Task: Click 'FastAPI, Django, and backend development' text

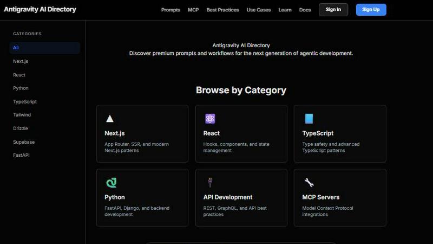Action: (137, 211)
